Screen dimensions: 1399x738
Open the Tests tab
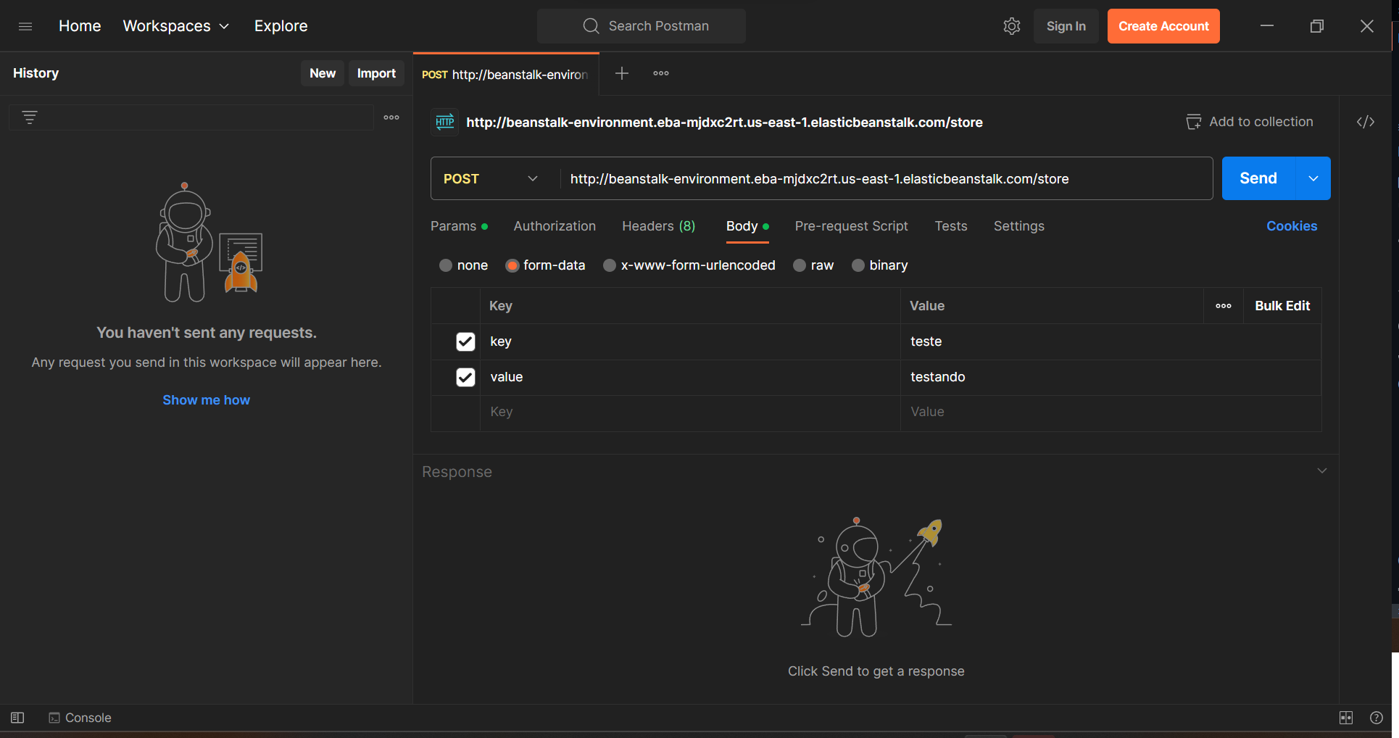pos(951,226)
